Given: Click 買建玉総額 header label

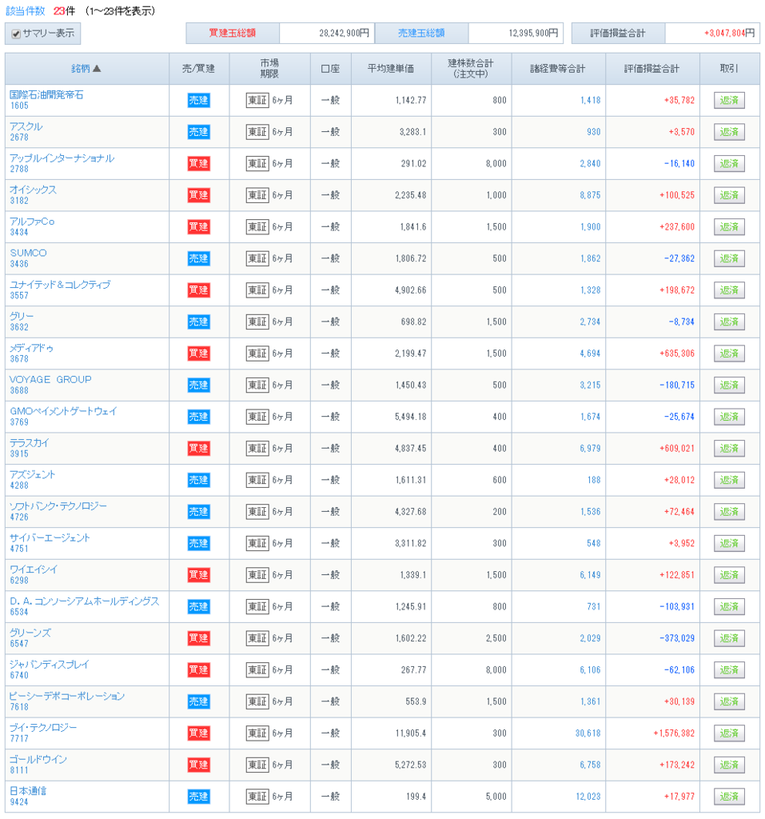Looking at the screenshot, I should point(233,33).
